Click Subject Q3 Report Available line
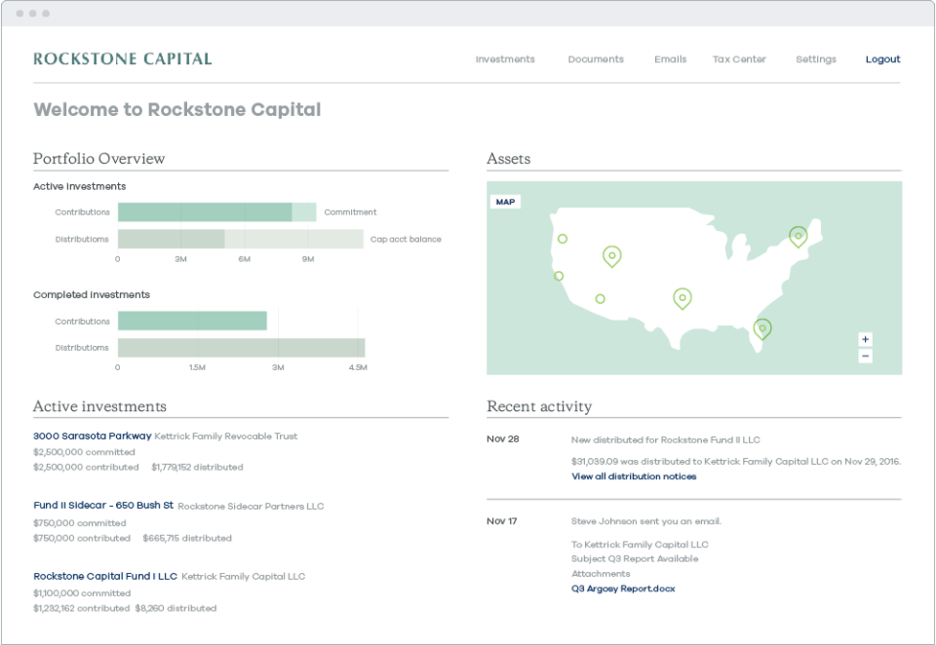The width and height of the screenshot is (936, 645). click(x=635, y=558)
